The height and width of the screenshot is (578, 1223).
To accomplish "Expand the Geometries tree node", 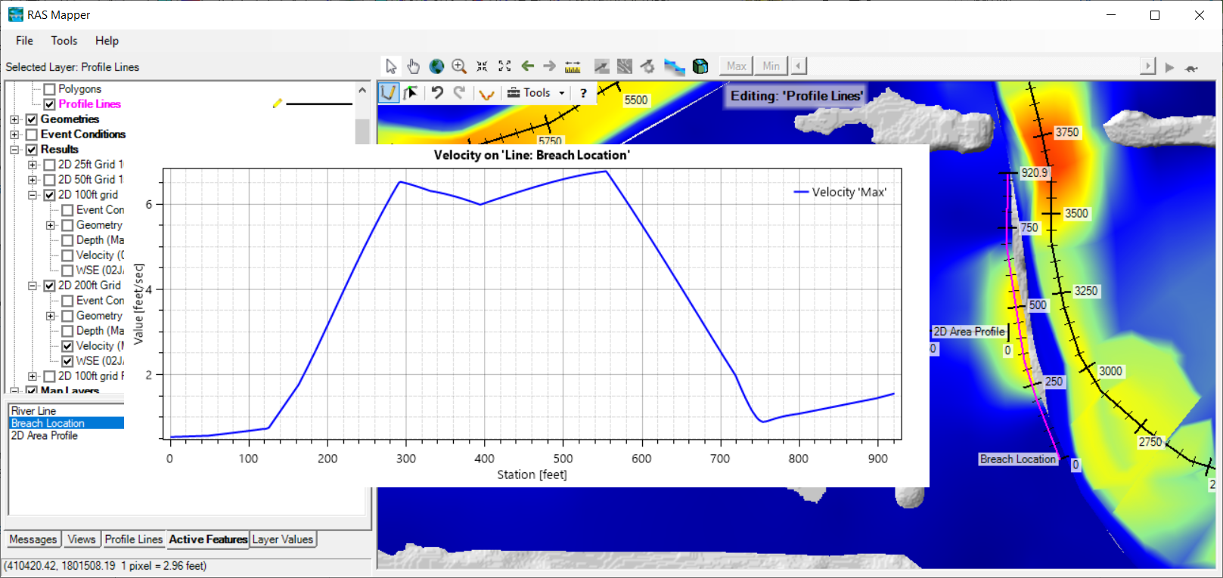I will point(14,119).
